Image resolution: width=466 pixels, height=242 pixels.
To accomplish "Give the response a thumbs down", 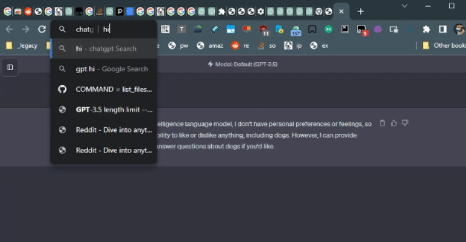I will pos(405,123).
